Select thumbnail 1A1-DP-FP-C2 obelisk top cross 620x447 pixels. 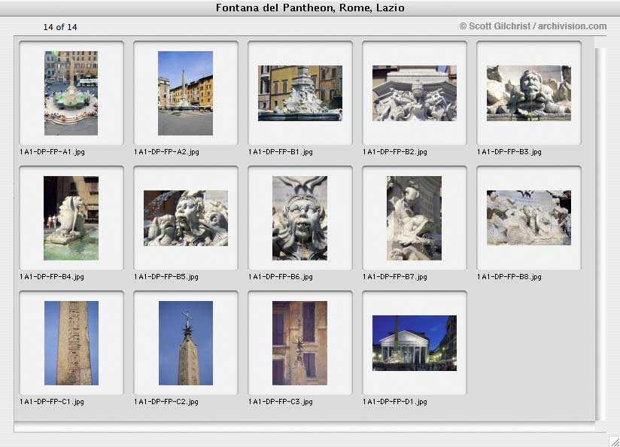pyautogui.click(x=185, y=343)
